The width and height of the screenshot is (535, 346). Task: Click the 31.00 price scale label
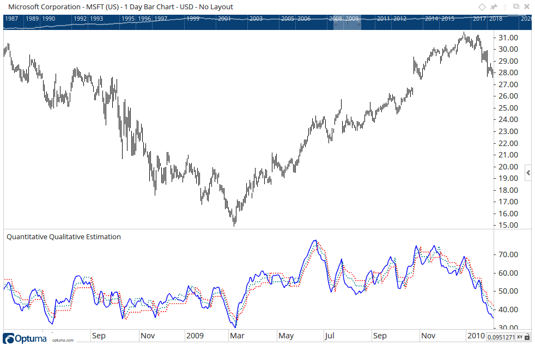508,38
